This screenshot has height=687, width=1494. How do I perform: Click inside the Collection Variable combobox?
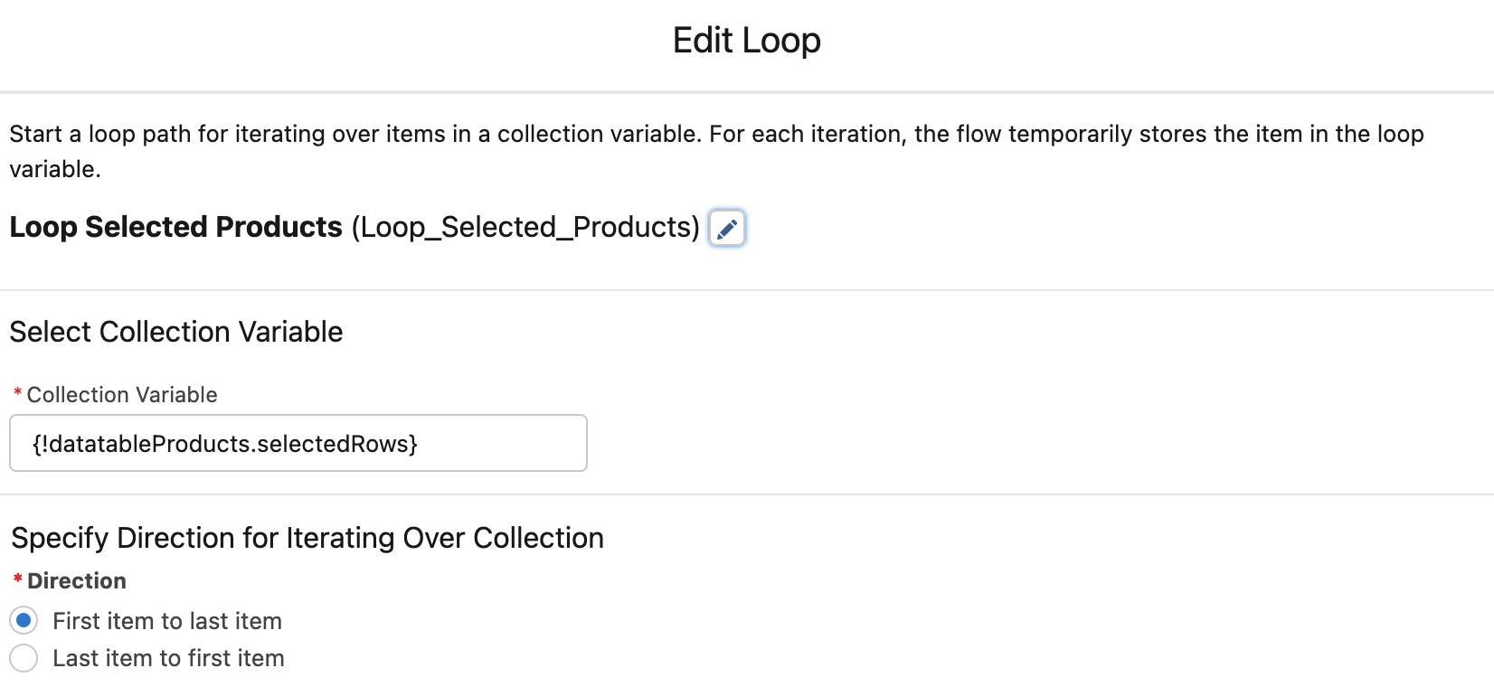click(298, 443)
